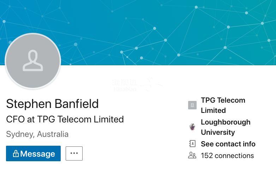The image size is (276, 169).
Task: View the 152 connections list
Action: click(227, 156)
